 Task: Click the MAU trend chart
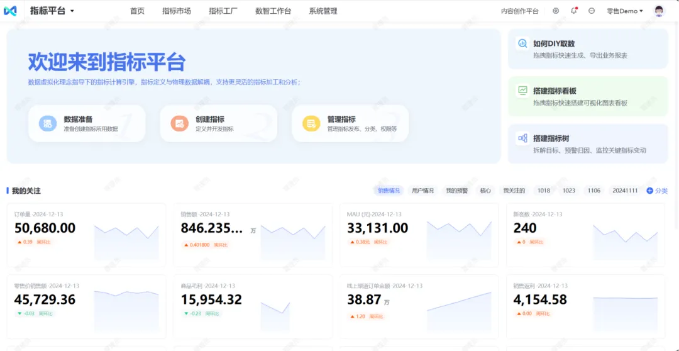point(459,240)
